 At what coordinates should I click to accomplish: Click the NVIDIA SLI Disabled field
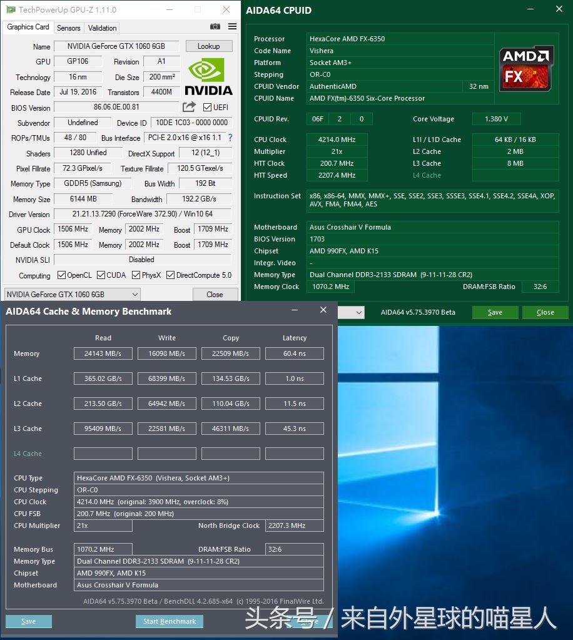(143, 260)
